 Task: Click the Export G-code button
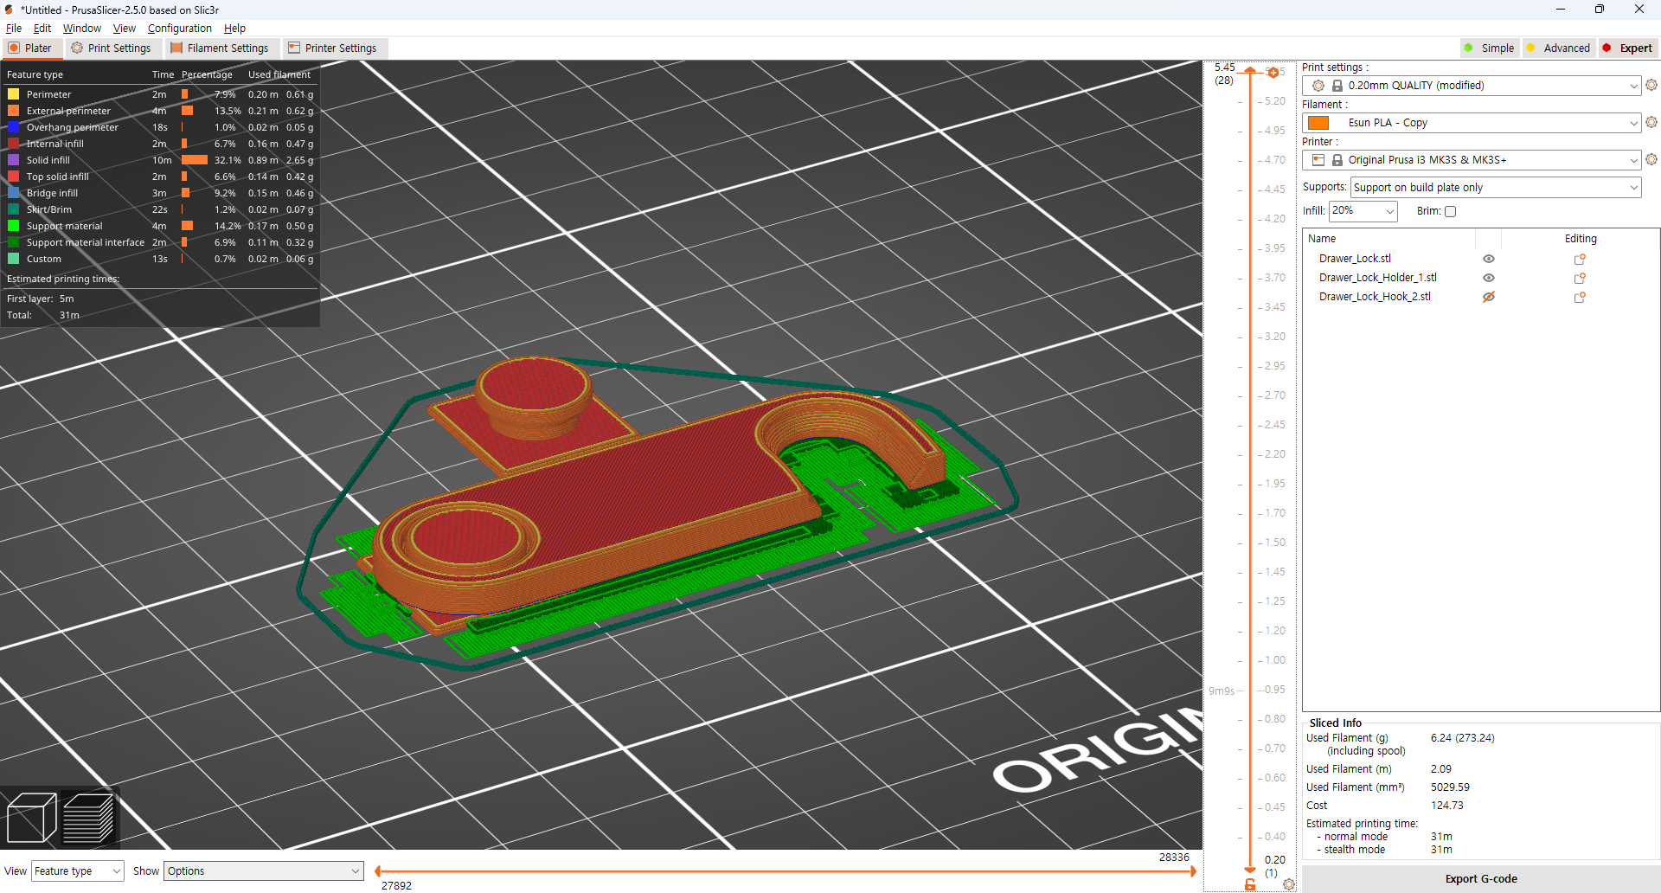coord(1481,879)
